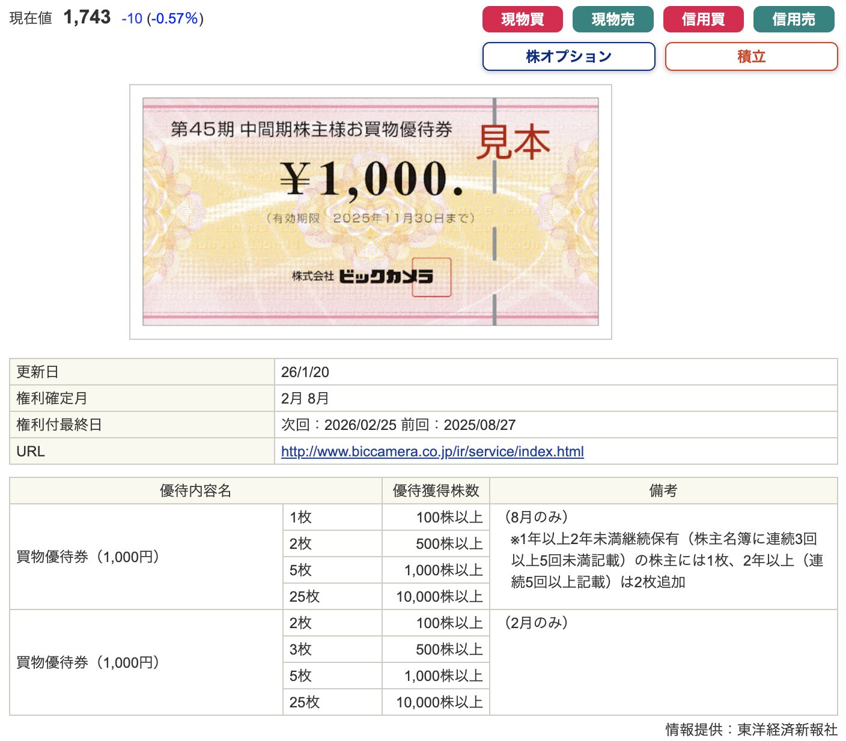Viewport: 846px width, 741px height.
Task: Click the (8月のみ) remarks note
Action: pyautogui.click(x=537, y=517)
